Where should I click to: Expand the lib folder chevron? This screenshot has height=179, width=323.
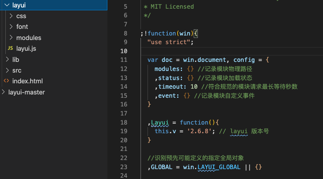7,59
